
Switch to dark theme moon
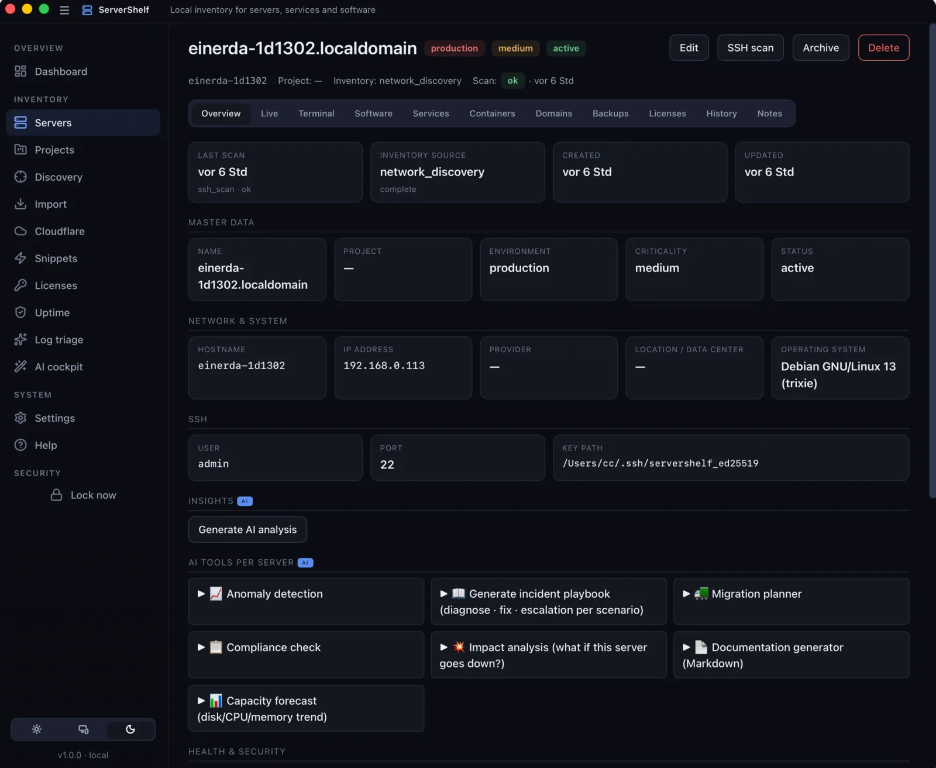[x=130, y=729]
